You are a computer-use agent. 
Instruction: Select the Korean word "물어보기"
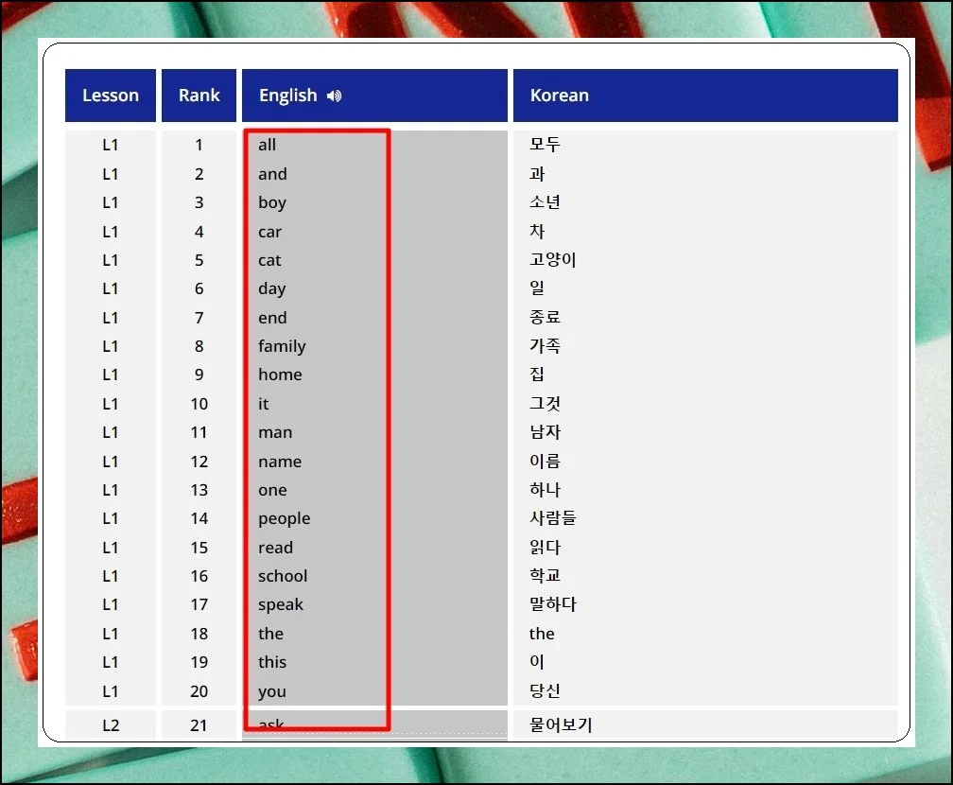[560, 725]
